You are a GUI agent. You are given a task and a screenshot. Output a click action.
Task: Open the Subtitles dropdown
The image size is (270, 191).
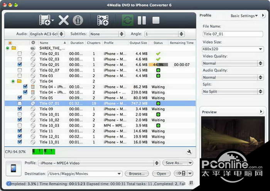107,34
